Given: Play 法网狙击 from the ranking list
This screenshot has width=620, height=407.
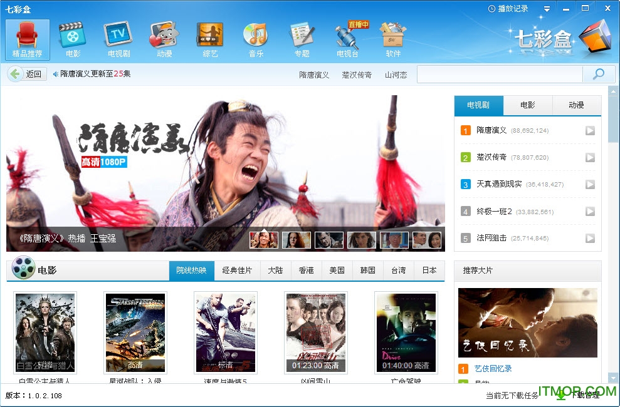Looking at the screenshot, I should pyautogui.click(x=590, y=238).
